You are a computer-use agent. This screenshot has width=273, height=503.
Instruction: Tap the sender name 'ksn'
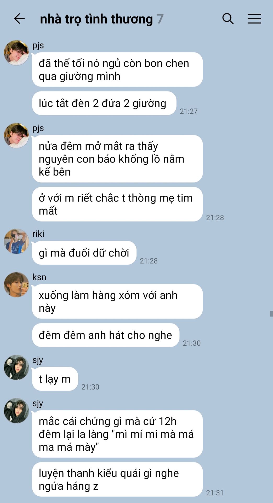(x=39, y=277)
